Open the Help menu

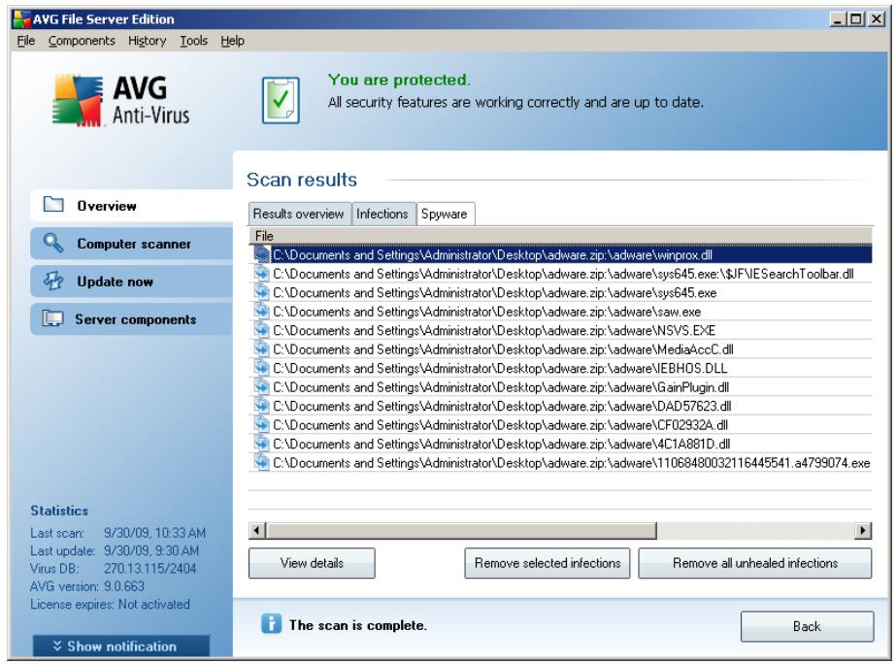[232, 41]
